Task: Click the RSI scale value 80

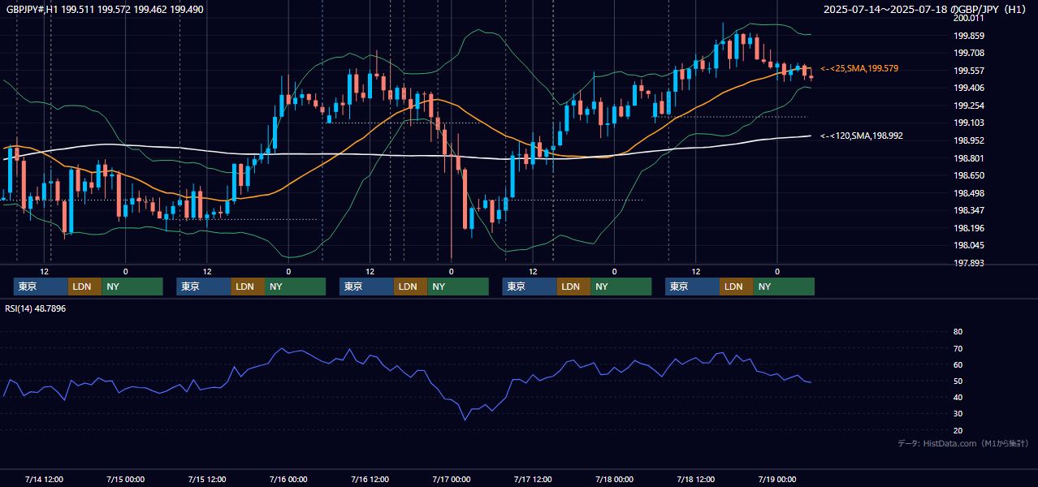Action: pos(958,332)
